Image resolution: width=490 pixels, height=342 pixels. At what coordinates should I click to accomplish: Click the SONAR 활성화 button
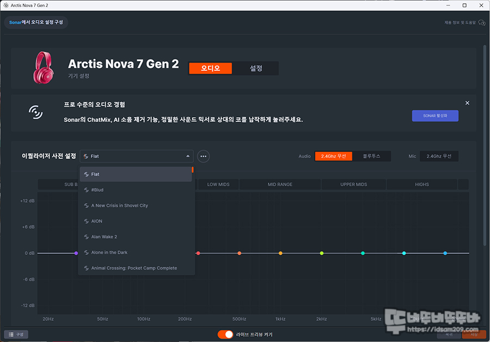(435, 115)
